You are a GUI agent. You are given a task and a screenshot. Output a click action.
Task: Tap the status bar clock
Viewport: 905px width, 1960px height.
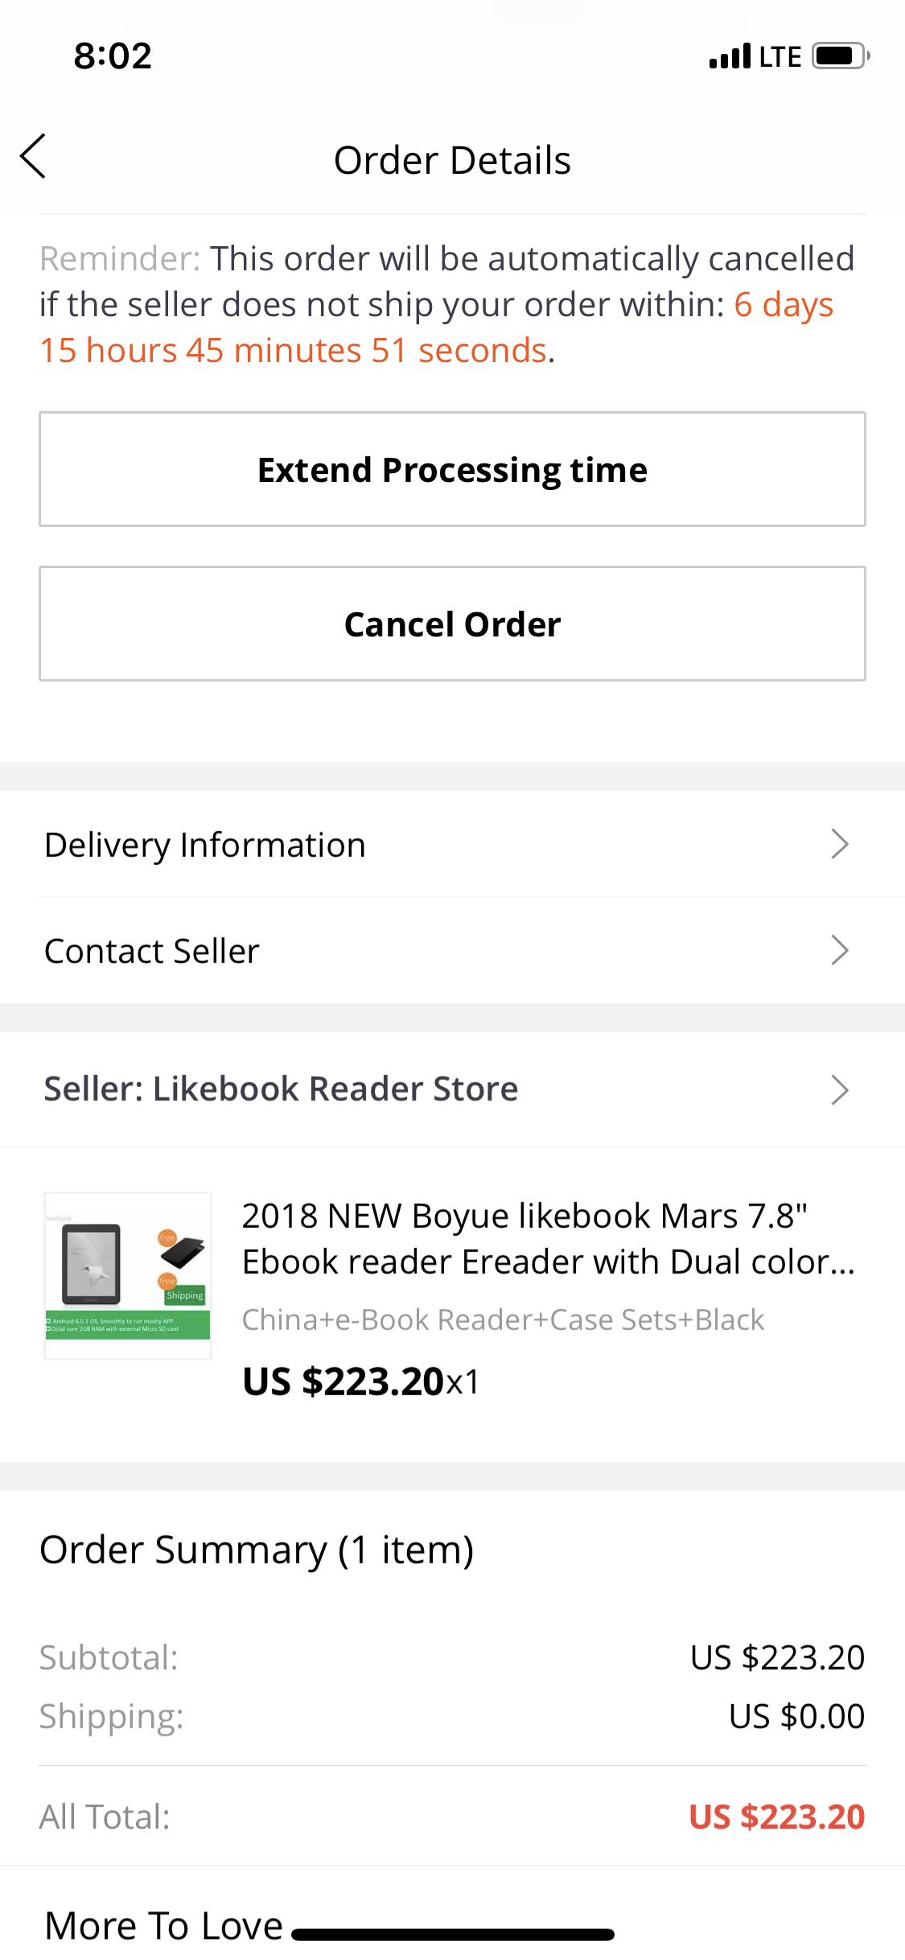(113, 56)
